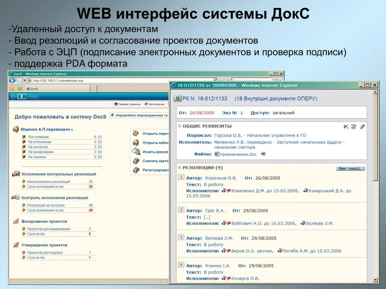Image resolution: width=386 pixels, height=289 pixels.
Task: Collapse РЕЗОЛЮЦИИ (9) section
Action: pos(179,167)
